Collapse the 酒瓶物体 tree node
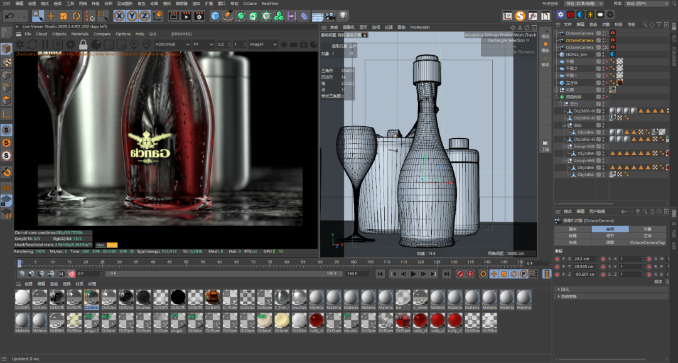This screenshot has height=363, width=678. [x=557, y=97]
